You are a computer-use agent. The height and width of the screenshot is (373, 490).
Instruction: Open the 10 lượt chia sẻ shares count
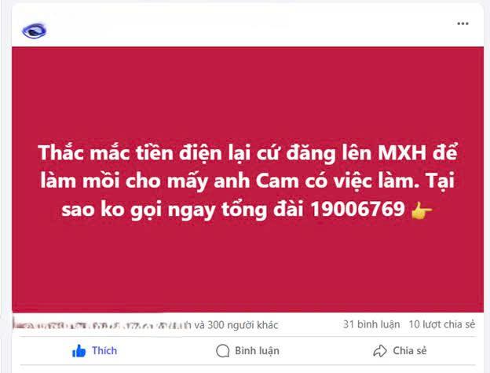[442, 324]
